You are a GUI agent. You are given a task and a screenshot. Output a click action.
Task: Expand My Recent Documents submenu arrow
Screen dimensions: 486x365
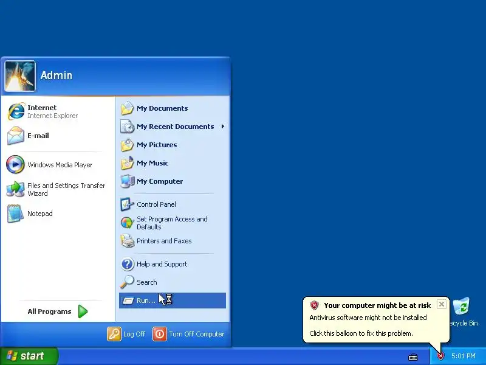tap(223, 127)
